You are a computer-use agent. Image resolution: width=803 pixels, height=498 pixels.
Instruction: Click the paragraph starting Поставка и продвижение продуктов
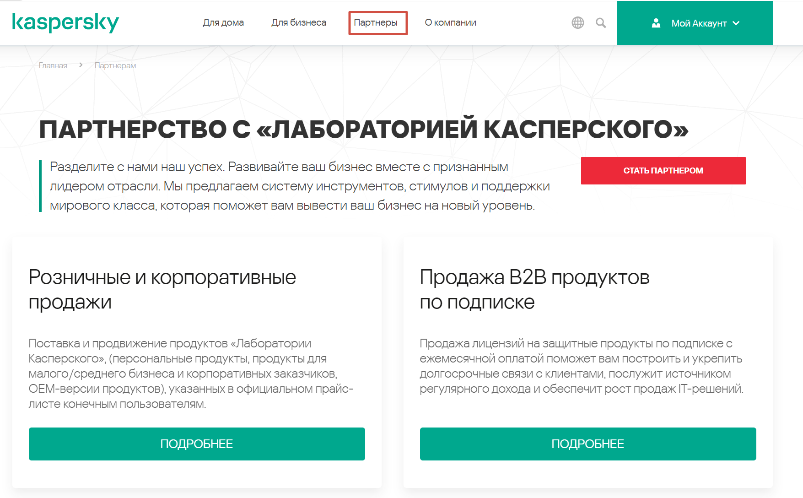point(191,373)
